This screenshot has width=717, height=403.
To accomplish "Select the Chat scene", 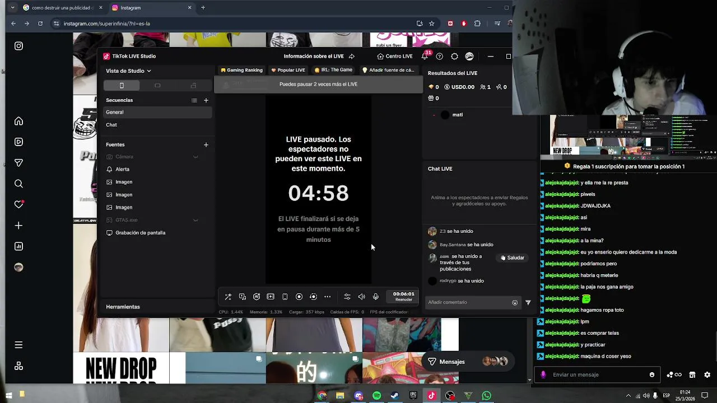I will [157, 125].
